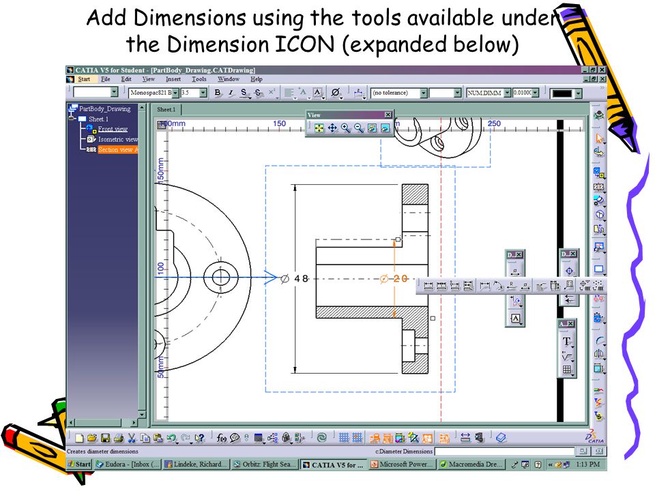Open the color dropdown arrow

coord(578,93)
